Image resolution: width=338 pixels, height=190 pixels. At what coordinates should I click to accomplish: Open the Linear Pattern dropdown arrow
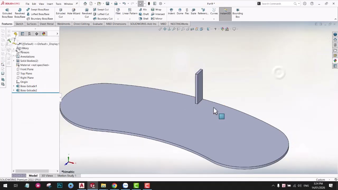coord(130,19)
